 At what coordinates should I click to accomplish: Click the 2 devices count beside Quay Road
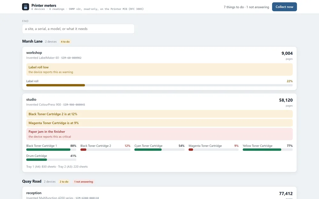50,182
